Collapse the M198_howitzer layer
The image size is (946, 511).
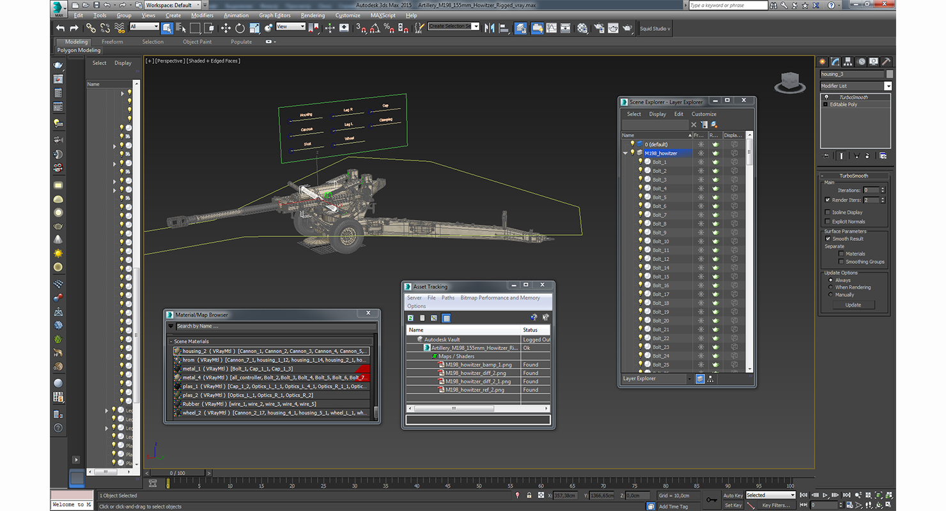[x=625, y=153]
